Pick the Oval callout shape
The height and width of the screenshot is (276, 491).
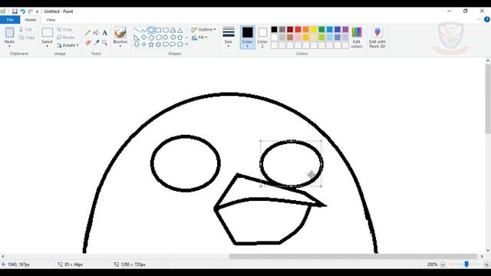173,44
